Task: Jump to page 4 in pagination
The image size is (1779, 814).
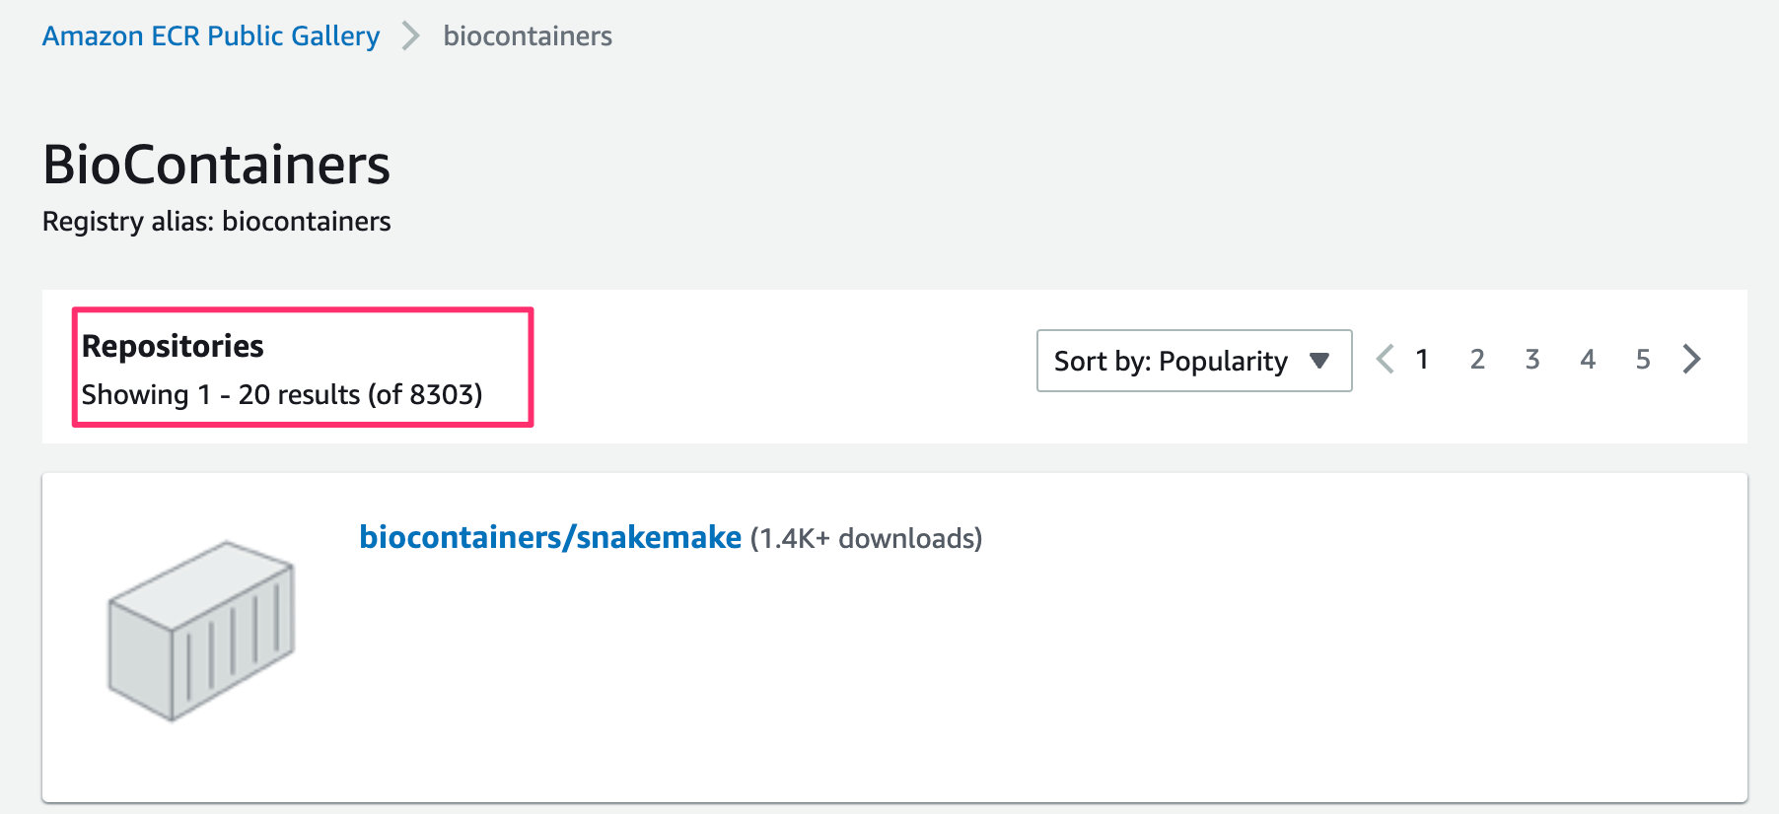Action: [x=1588, y=359]
